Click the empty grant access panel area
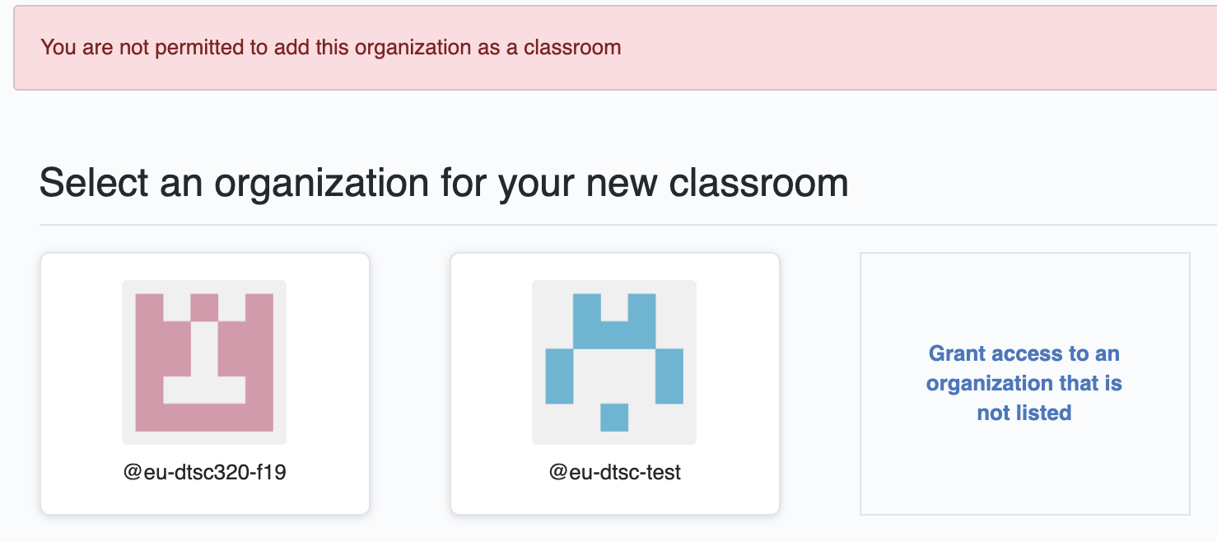Image resolution: width=1217 pixels, height=542 pixels. 1023,478
